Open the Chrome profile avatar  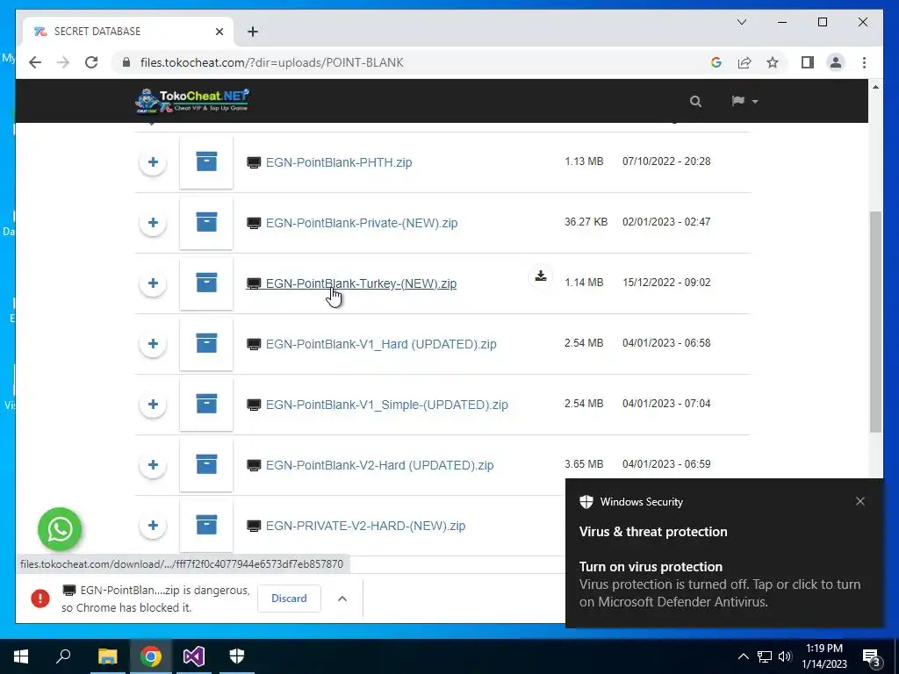836,62
